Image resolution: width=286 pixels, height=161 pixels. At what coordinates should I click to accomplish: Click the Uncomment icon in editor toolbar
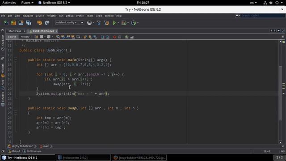pyautogui.click(x=132, y=37)
